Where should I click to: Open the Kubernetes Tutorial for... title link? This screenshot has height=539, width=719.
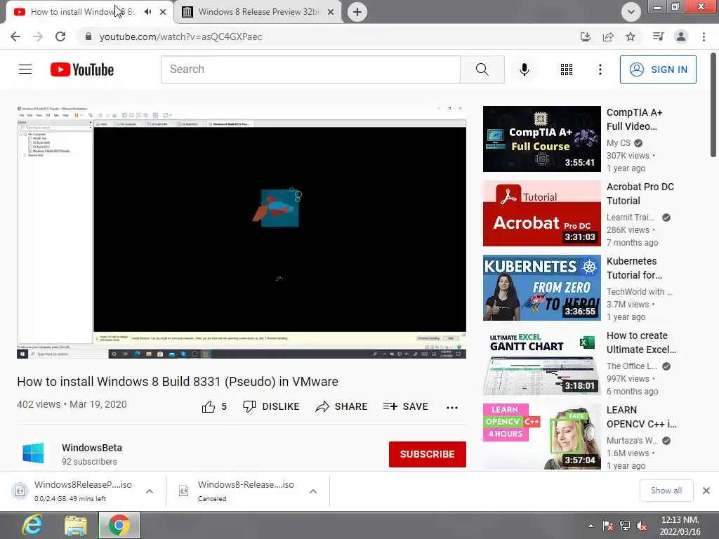click(634, 268)
